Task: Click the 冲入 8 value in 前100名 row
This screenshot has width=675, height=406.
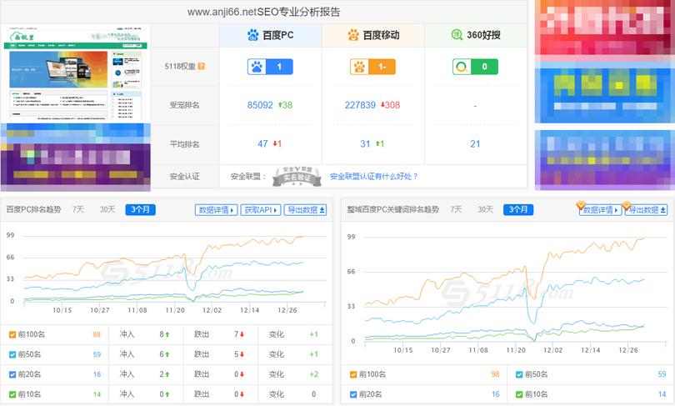Action: (x=162, y=334)
